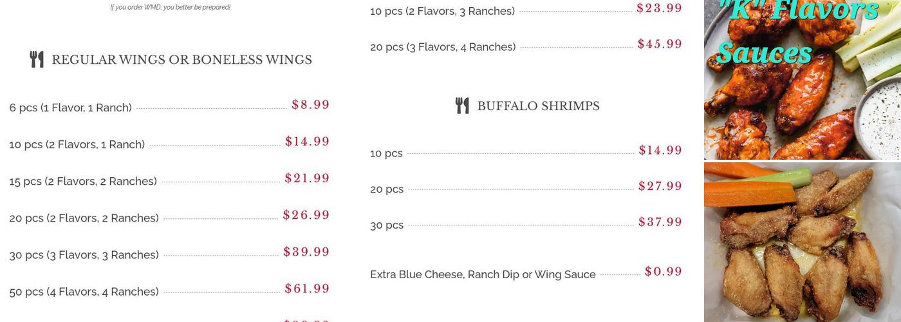Click the "If you order WMD" note text

170,8
